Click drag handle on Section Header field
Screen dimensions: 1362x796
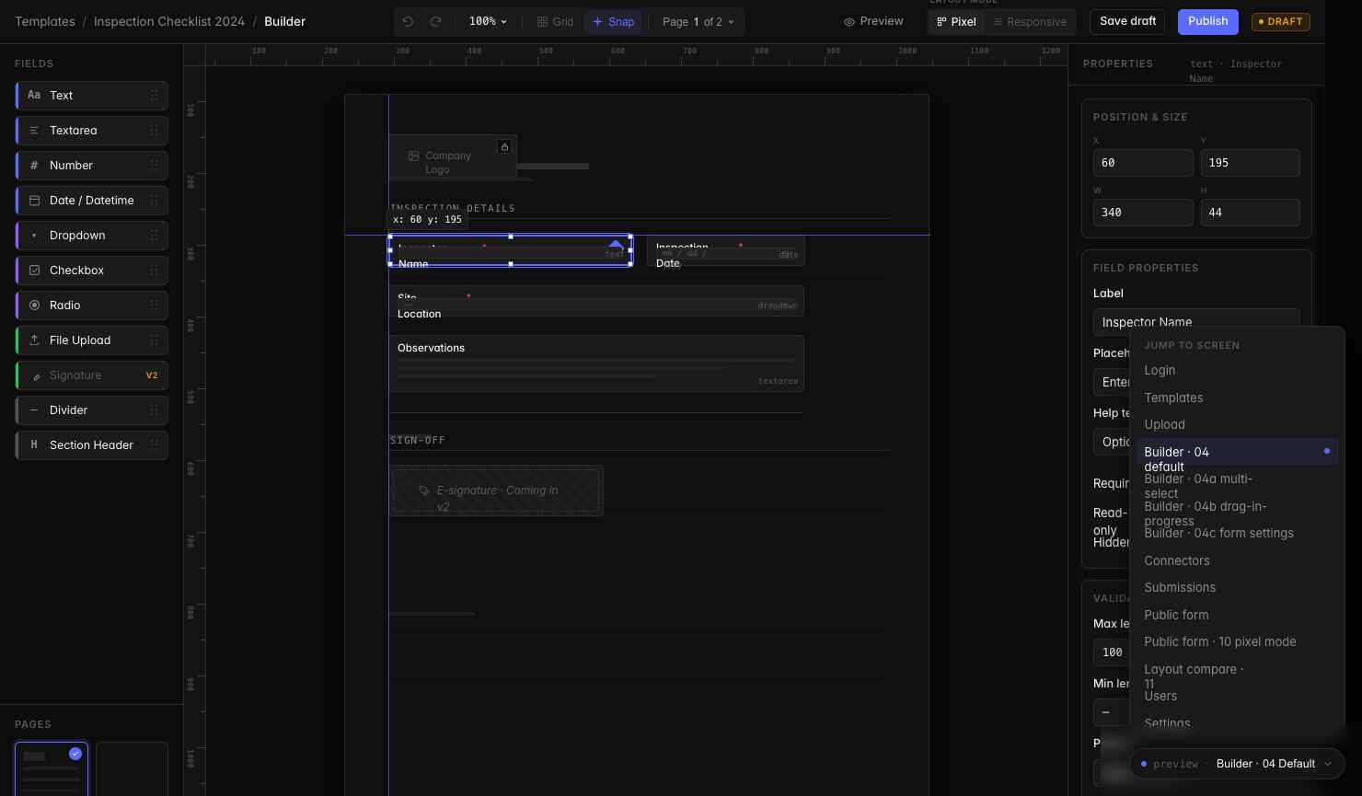[x=154, y=444]
